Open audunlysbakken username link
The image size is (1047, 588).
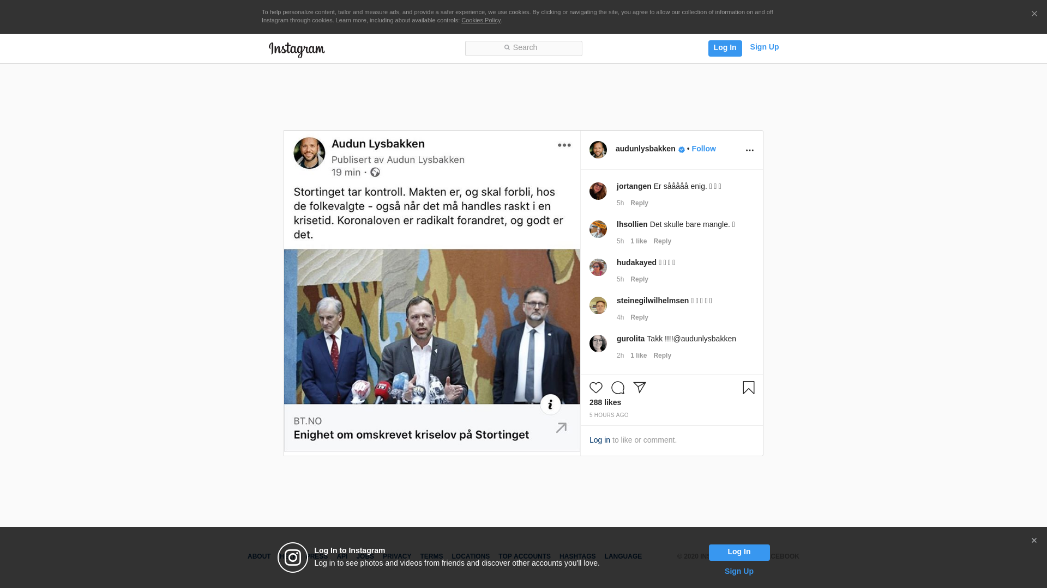(x=645, y=149)
